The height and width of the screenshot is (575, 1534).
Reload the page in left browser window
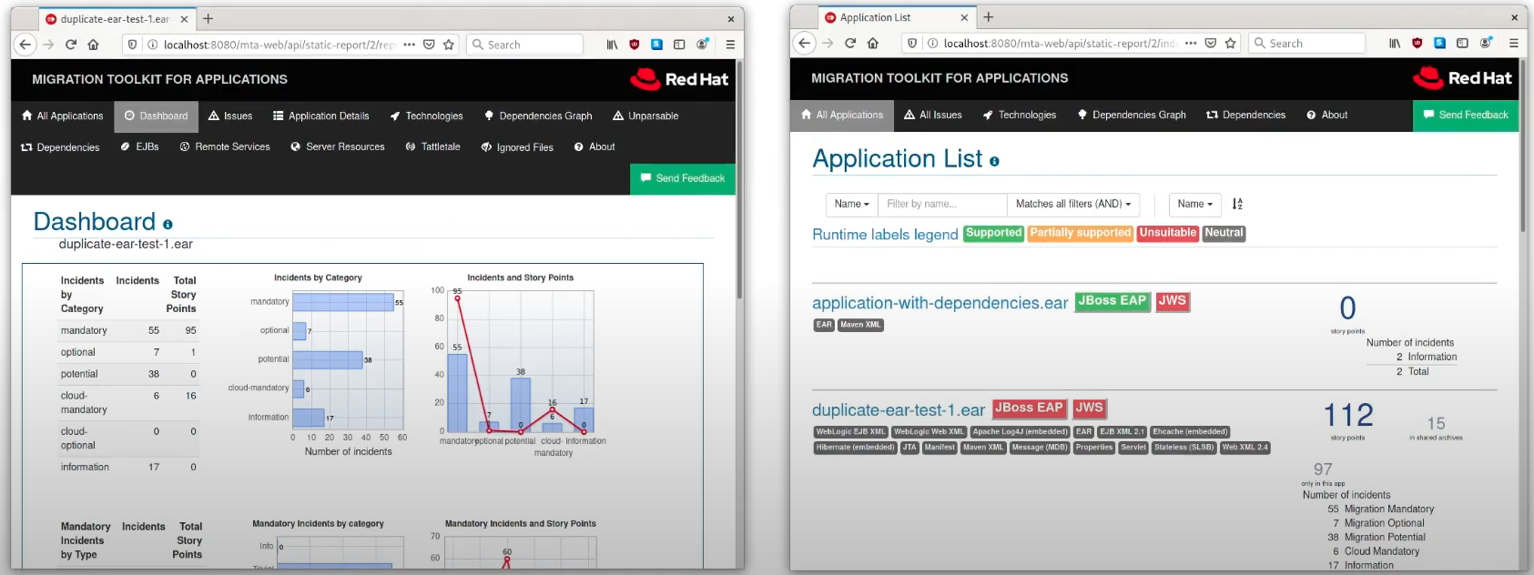tap(71, 44)
